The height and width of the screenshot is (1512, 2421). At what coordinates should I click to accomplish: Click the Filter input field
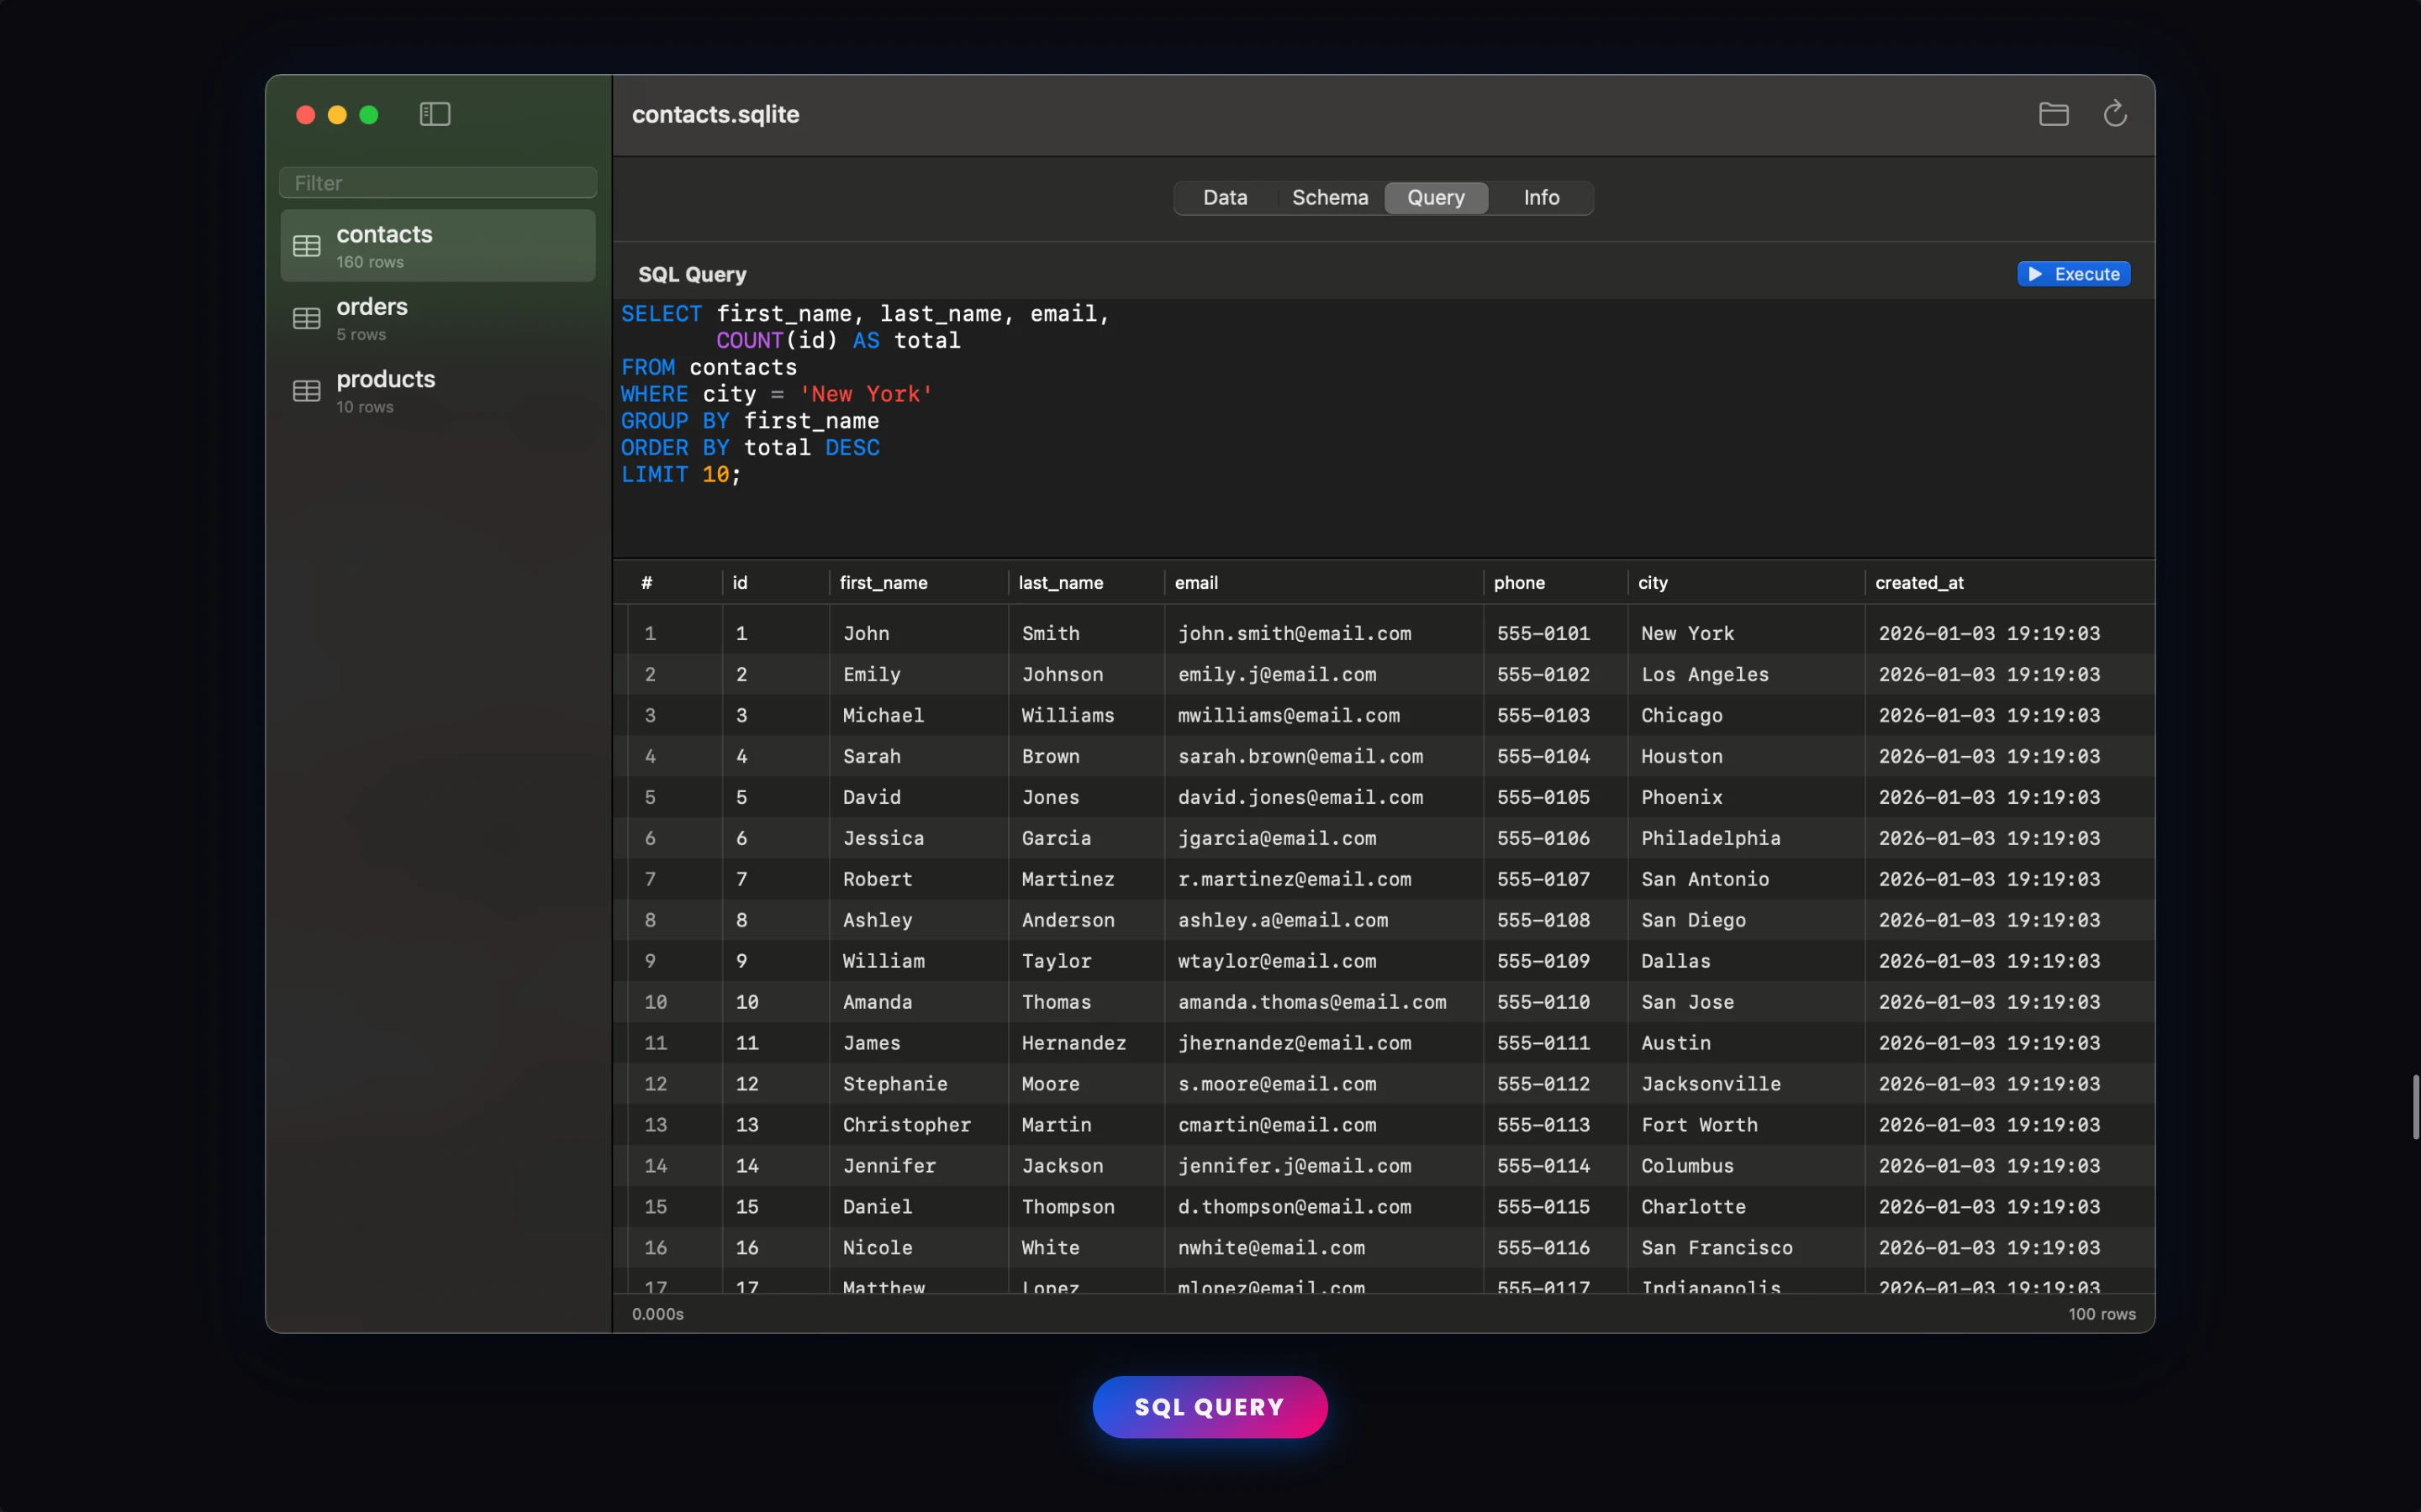[x=437, y=182]
